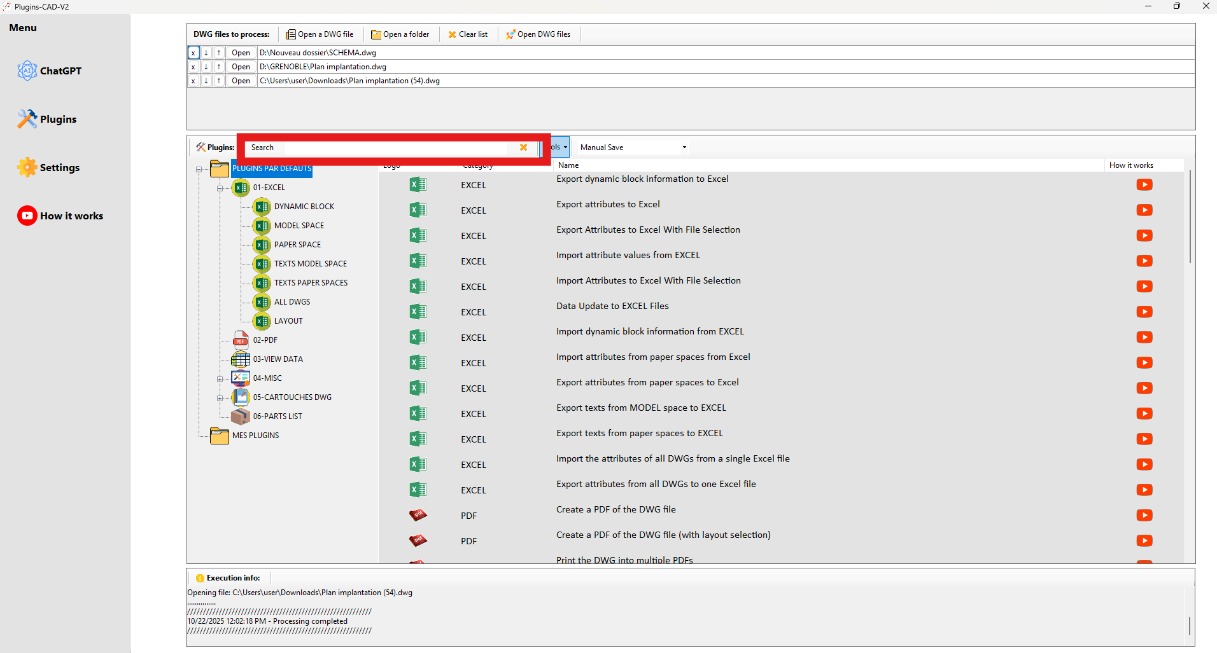Play the video for Data Update to EXCEL Files
Viewport: 1217px width, 653px height.
click(x=1144, y=312)
